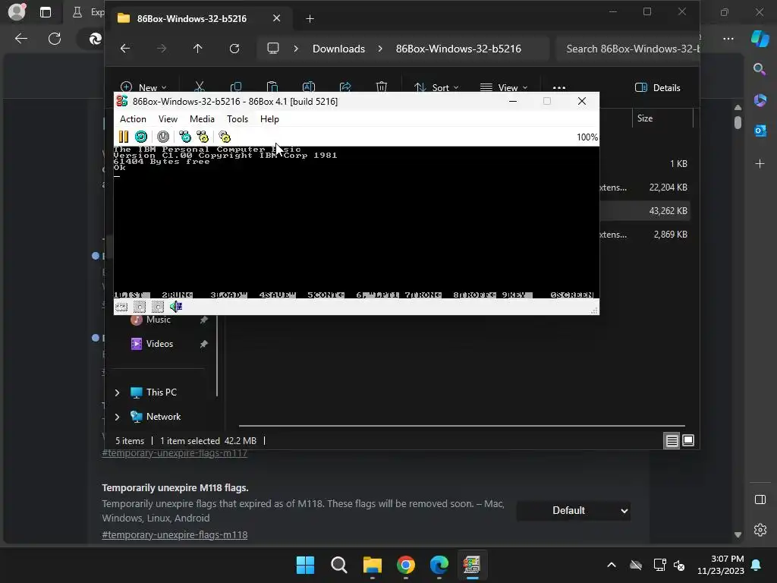Click the Rename icon in File Explorer

click(x=309, y=88)
